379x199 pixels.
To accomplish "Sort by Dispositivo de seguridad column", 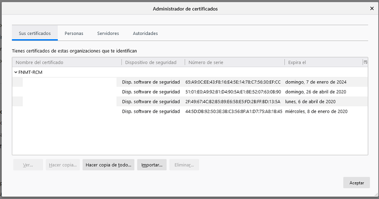I will pyautogui.click(x=153, y=62).
